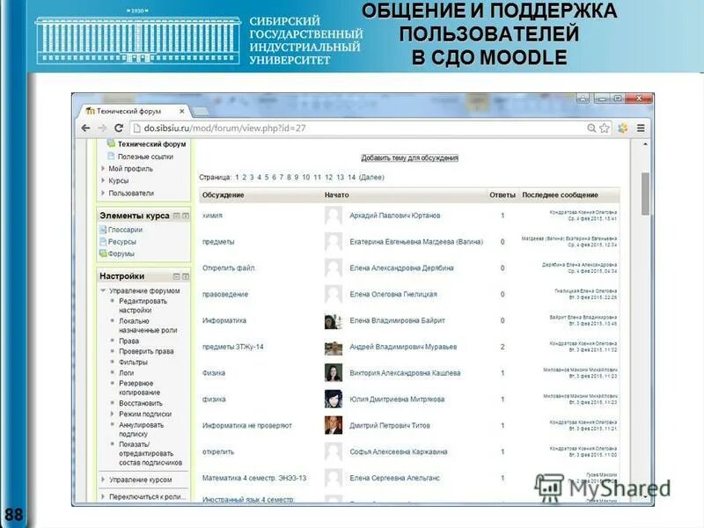This screenshot has width=704, height=528.
Task: Dock the Элементы курса block
Action: click(186, 216)
